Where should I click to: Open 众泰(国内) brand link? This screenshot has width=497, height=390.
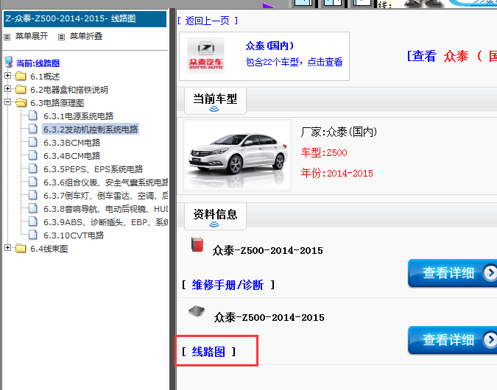pyautogui.click(x=269, y=46)
